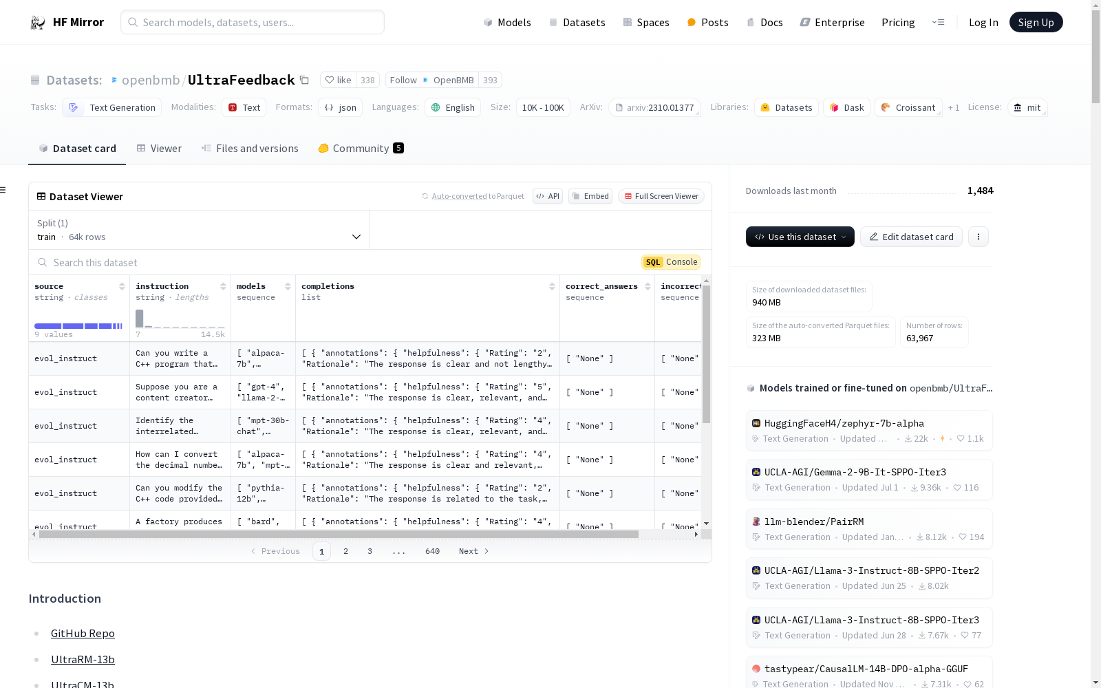1101x688 pixels.
Task: Click the Sign Up button
Action: pos(1036,22)
